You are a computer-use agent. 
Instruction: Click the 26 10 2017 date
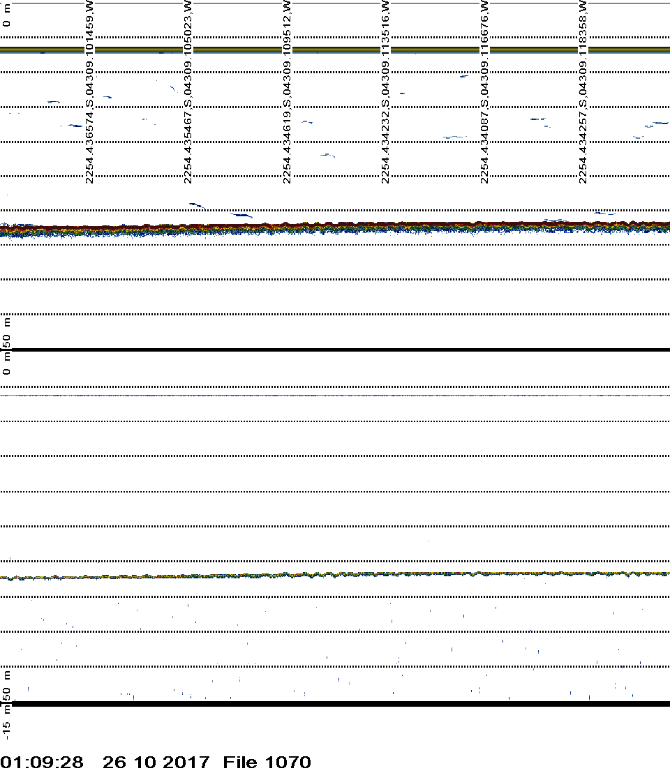[156, 762]
